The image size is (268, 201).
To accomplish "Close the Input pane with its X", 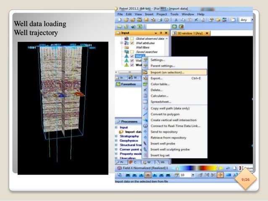I will 166,33.
